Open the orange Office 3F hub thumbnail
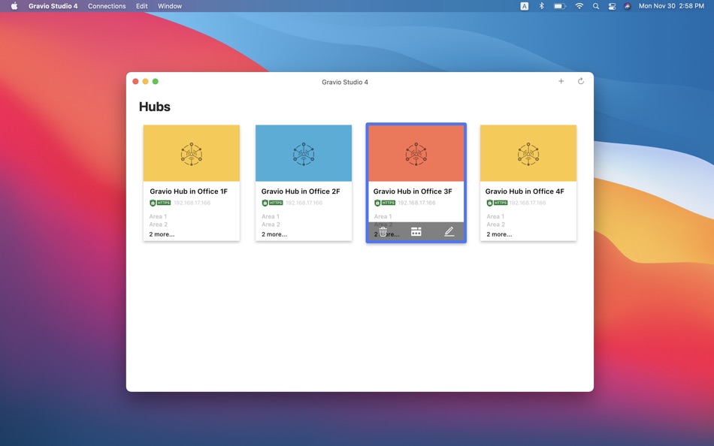The width and height of the screenshot is (714, 446). coord(416,153)
